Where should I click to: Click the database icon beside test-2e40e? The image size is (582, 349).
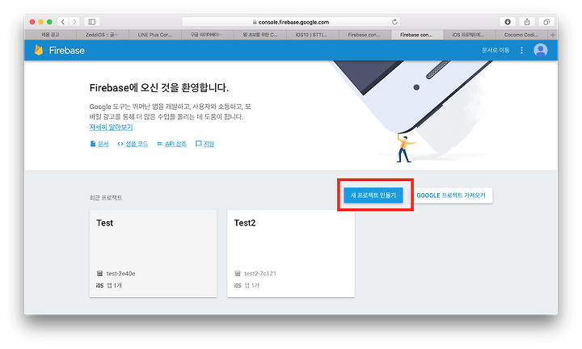pos(99,273)
